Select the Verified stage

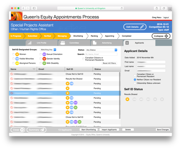pos(47,36)
